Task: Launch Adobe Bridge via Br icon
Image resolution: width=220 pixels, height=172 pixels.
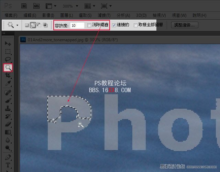Action: pos(24,6)
